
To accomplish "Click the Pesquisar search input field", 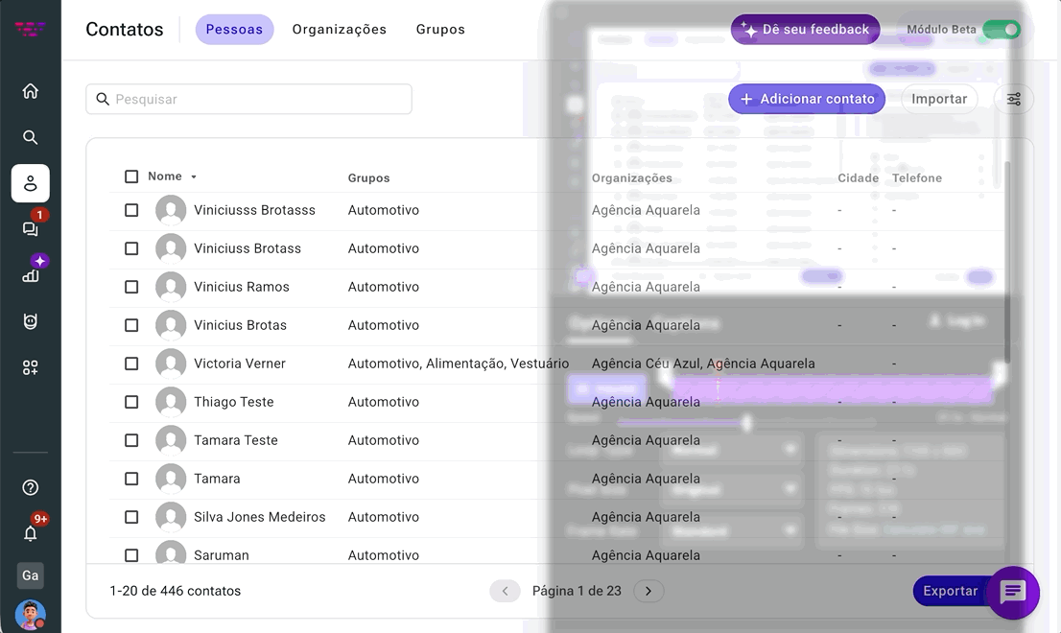I will 249,100.
